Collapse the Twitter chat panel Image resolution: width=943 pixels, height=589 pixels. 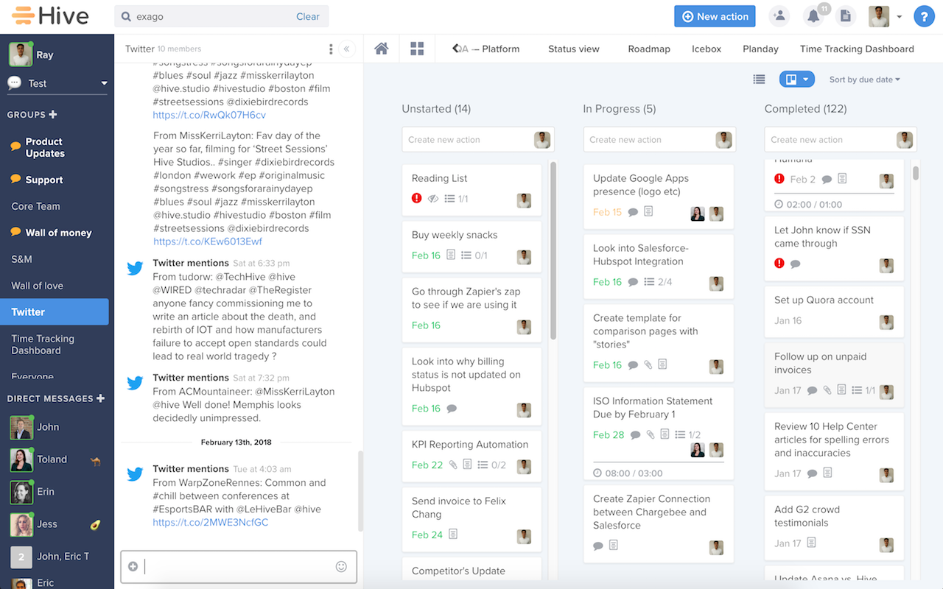point(347,49)
